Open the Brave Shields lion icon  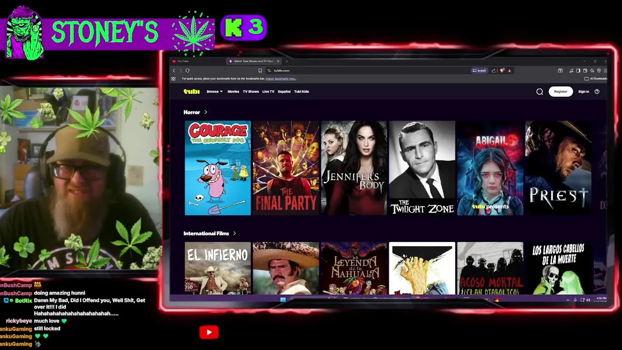502,70
